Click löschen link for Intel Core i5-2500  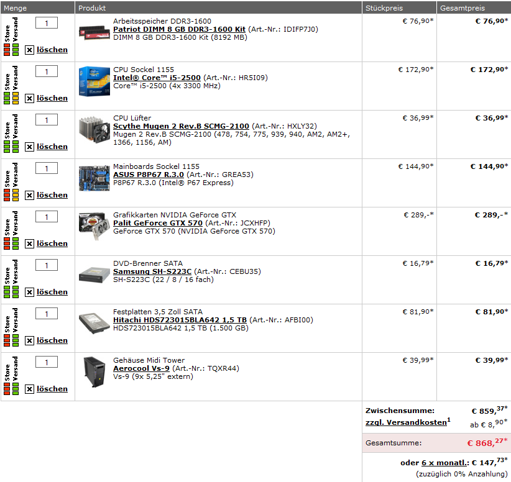pos(52,98)
